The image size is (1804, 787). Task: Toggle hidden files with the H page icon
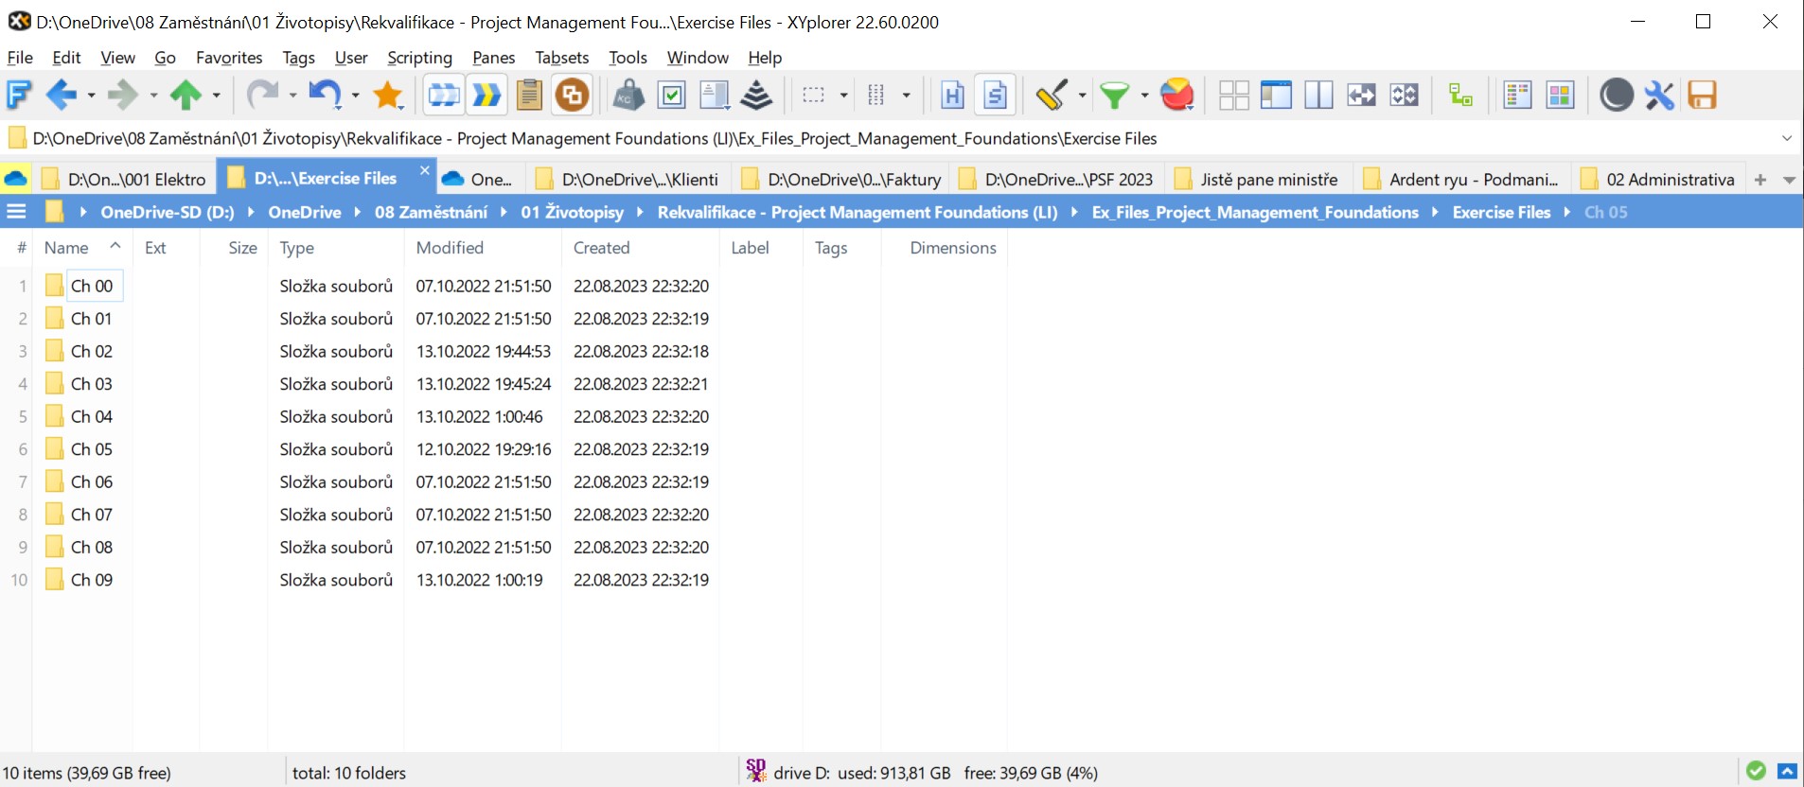952,95
